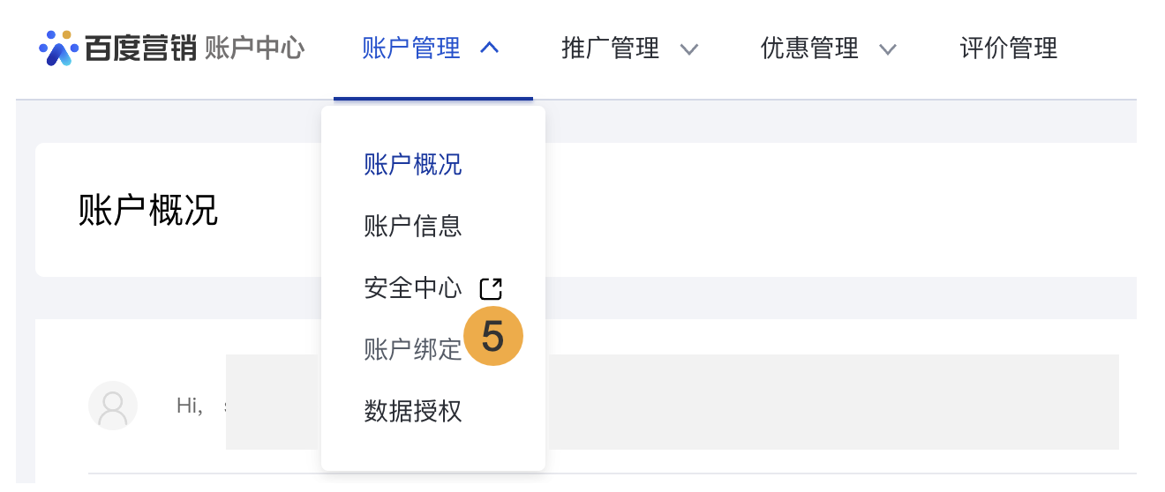Select 账户概况 in the dropdown menu
The height and width of the screenshot is (492, 1165).
[413, 165]
